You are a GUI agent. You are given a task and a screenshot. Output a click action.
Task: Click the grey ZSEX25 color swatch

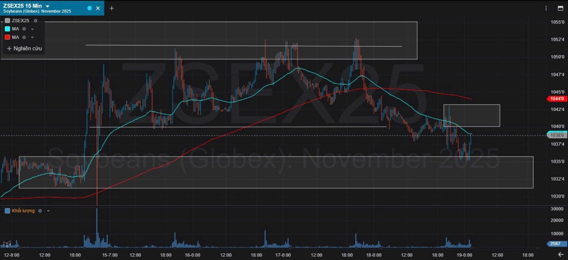(7, 21)
